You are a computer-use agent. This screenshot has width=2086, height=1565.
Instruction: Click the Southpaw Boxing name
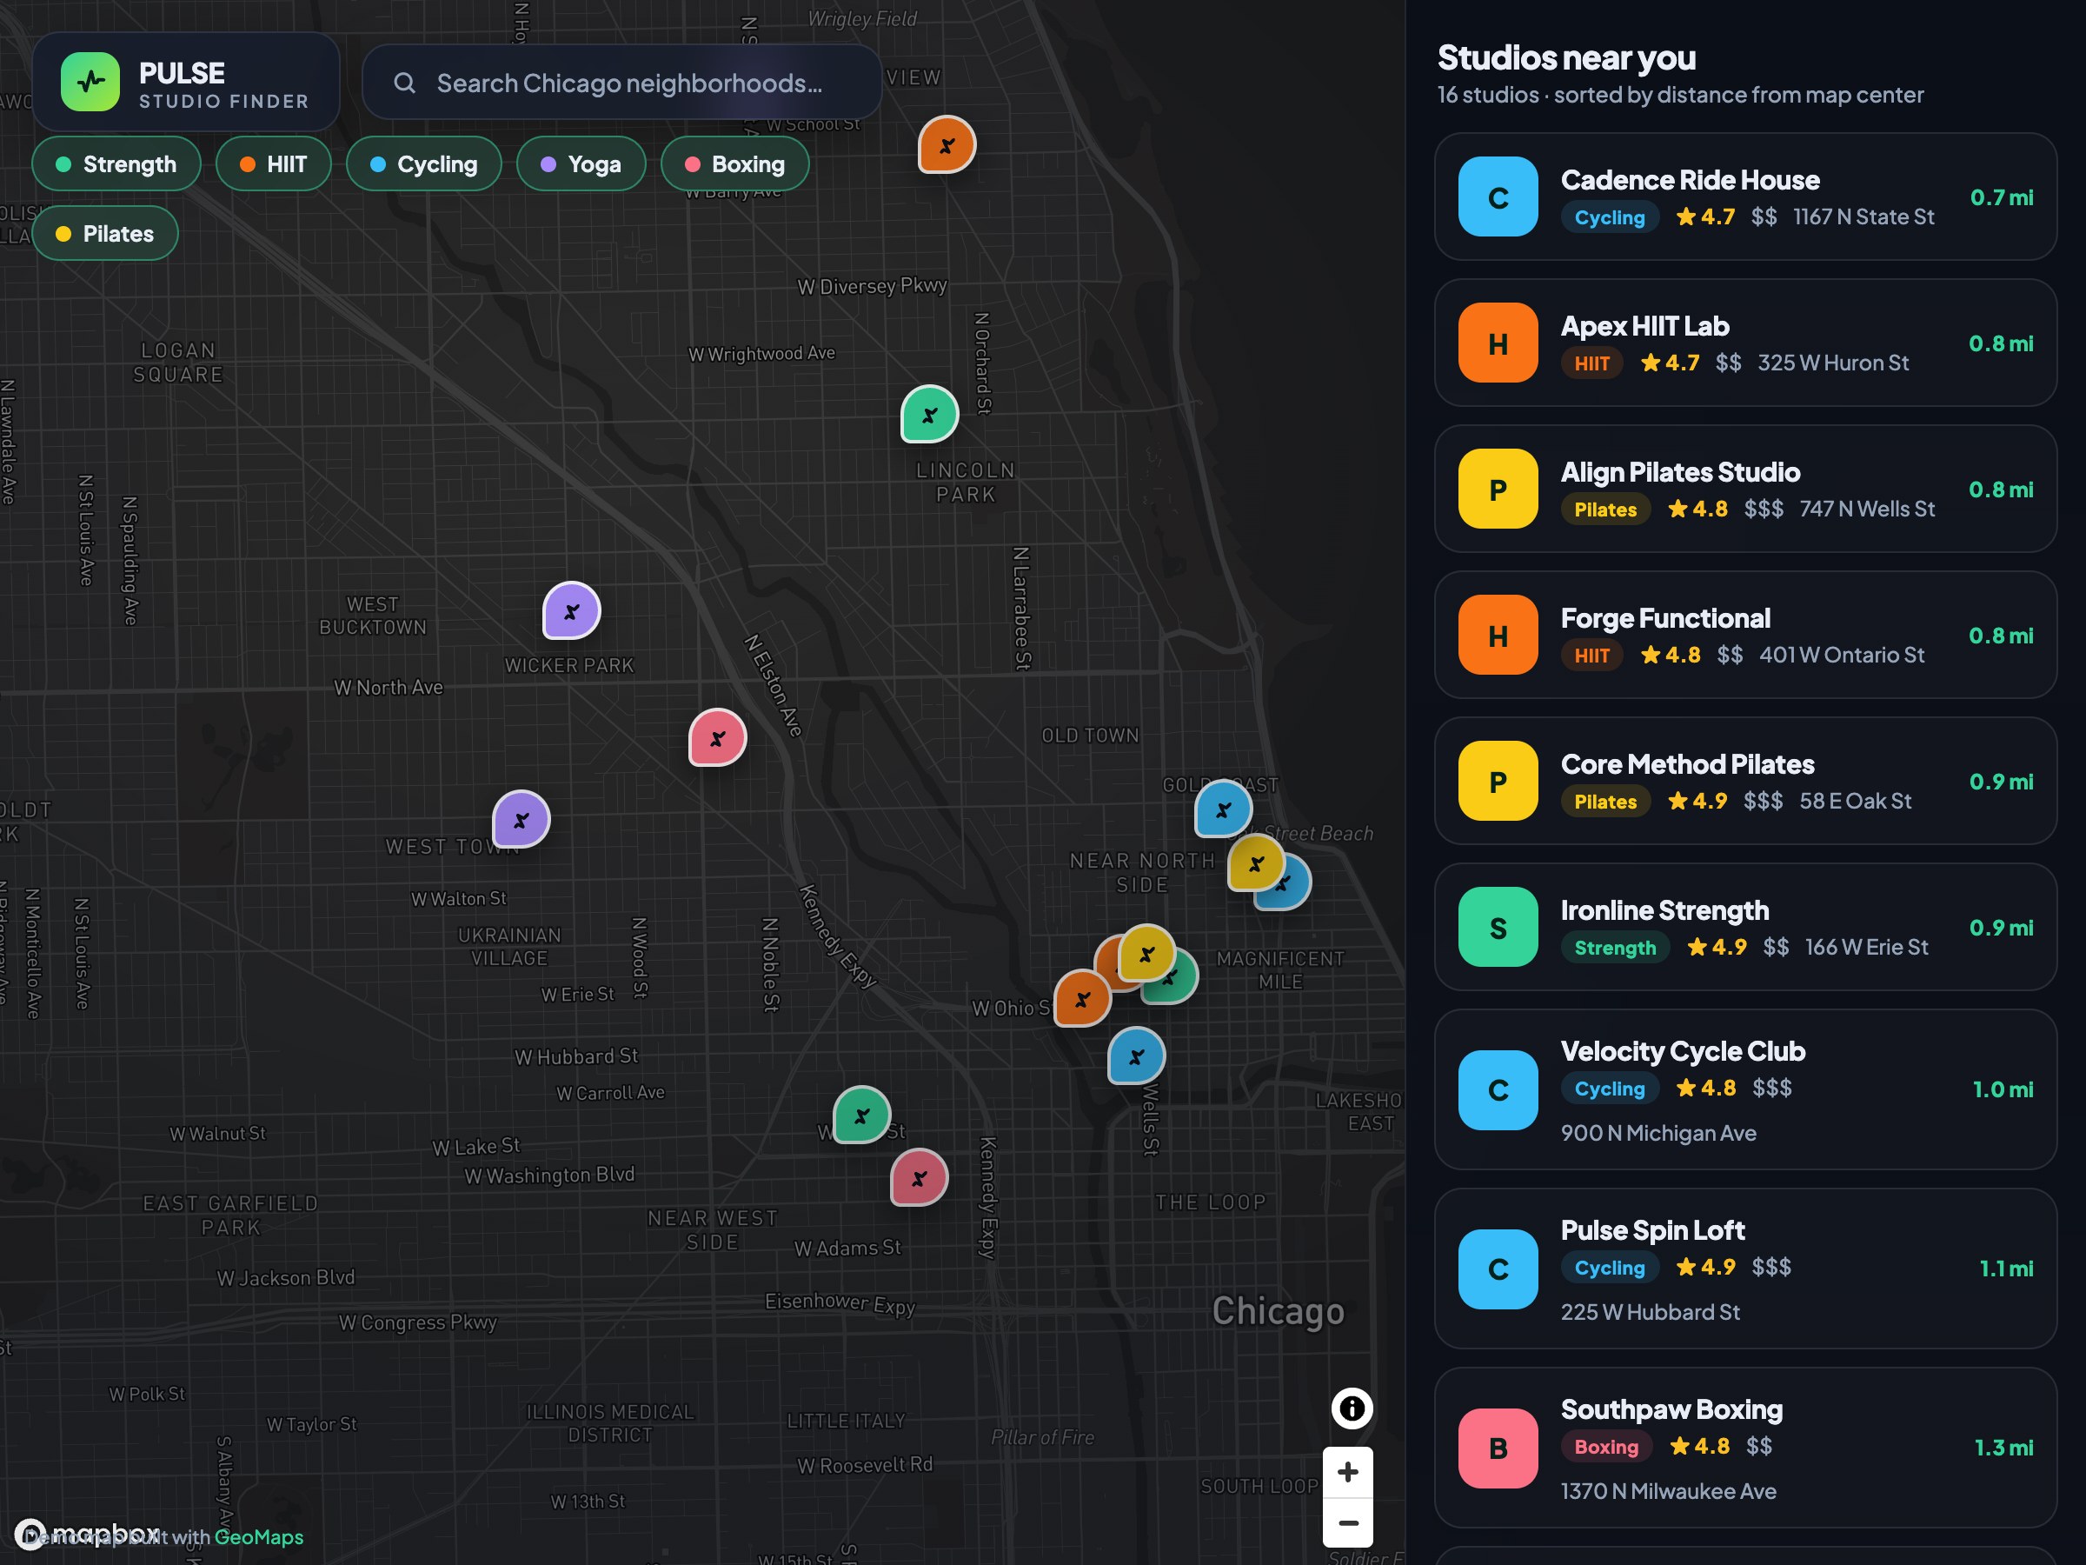coord(1671,1409)
